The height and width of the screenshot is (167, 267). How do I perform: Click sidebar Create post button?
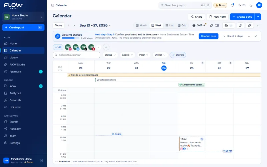(x=23, y=27)
